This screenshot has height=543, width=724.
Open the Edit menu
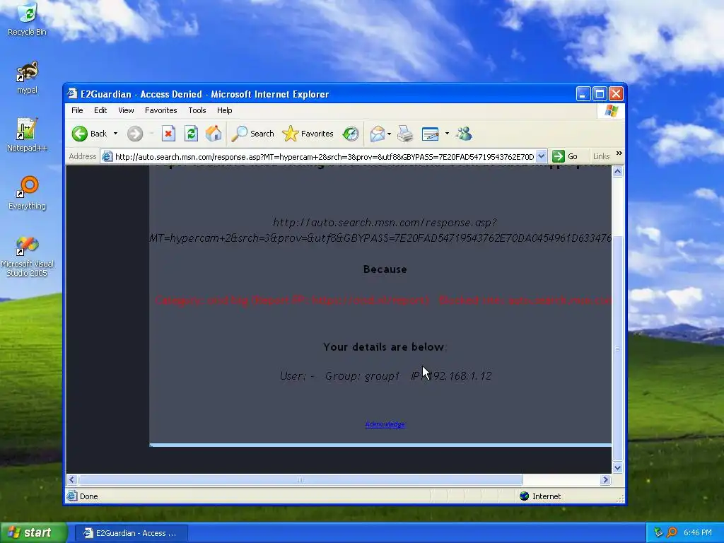[100, 110]
